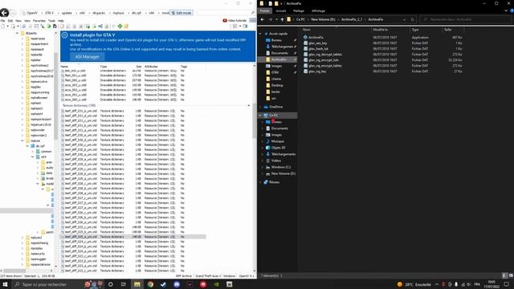This screenshot has height=289, width=514.
Task: Open Explorer Fichier tab
Action: point(265,10)
